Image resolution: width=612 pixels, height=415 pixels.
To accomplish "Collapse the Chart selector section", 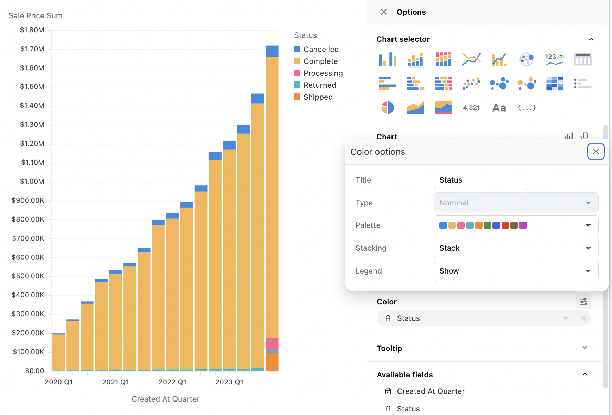I will tap(591, 39).
